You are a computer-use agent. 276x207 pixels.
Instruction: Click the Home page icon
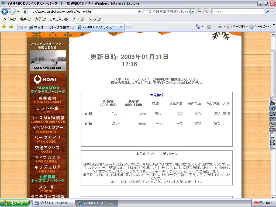pyautogui.click(x=198, y=27)
